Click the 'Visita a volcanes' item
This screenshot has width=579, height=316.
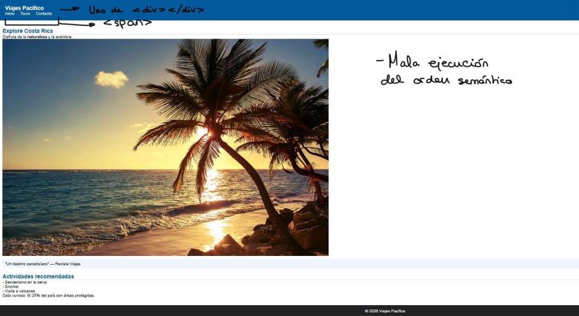[x=19, y=291]
